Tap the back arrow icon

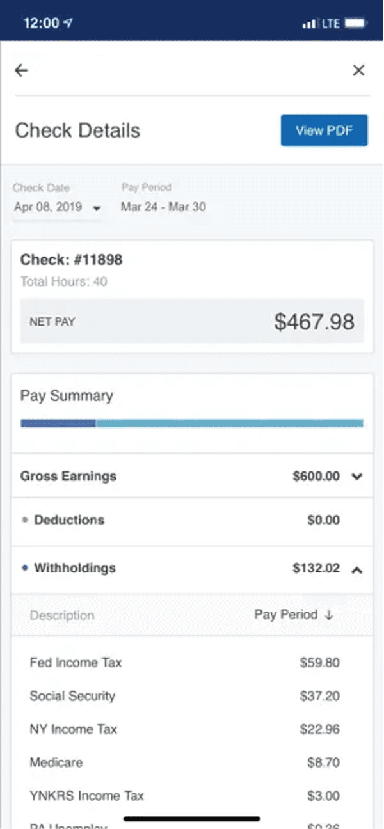click(x=22, y=70)
